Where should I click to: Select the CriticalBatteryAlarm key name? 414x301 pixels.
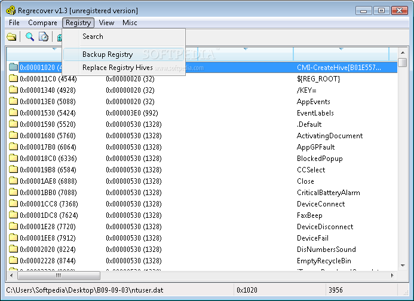(329, 193)
